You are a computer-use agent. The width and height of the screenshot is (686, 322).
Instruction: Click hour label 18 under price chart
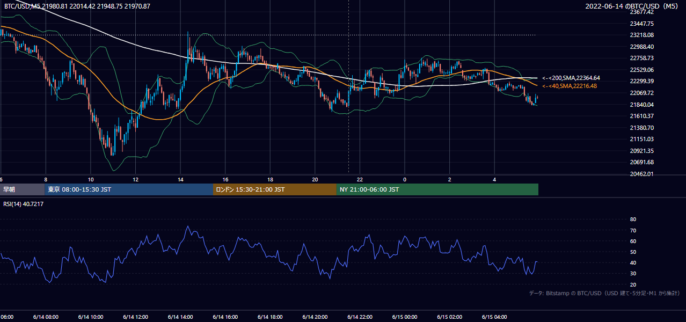(270, 180)
